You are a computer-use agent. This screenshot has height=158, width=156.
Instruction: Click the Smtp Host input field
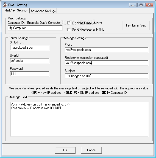[x=30, y=48]
